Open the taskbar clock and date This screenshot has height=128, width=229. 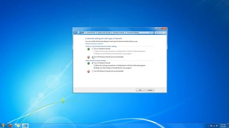(223, 126)
